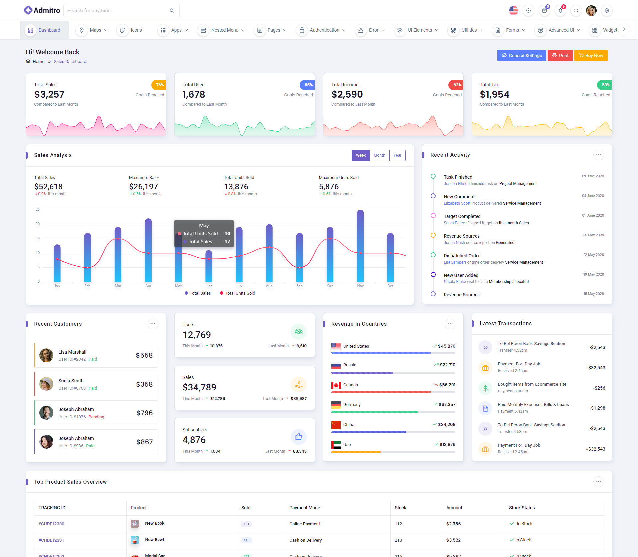
Task: Toggle dark mode moon icon
Action: (x=528, y=11)
